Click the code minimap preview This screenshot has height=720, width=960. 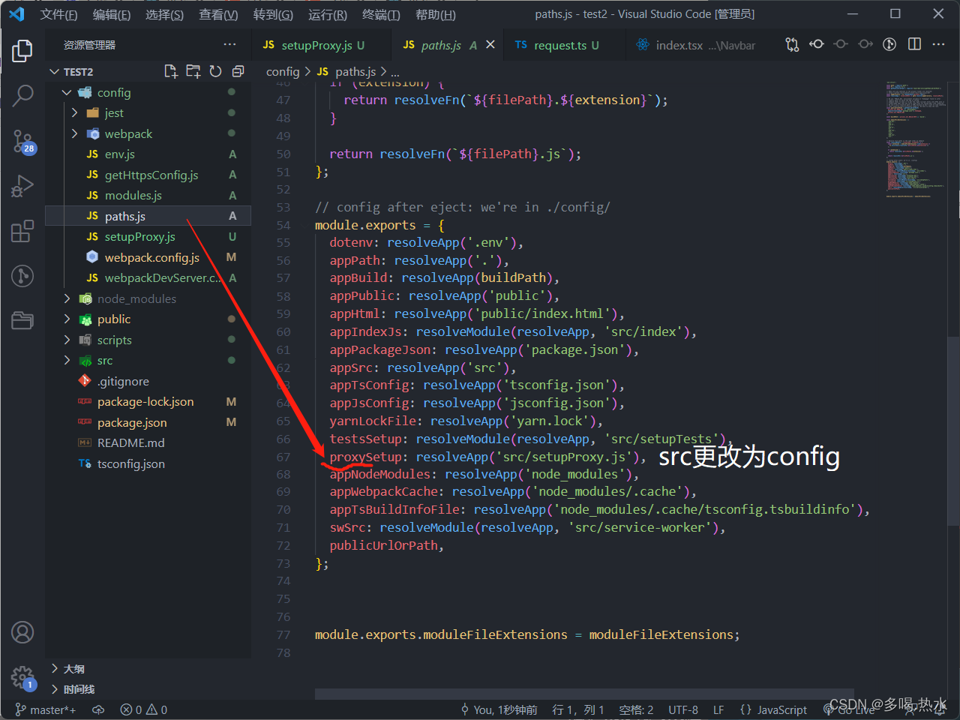[x=915, y=139]
